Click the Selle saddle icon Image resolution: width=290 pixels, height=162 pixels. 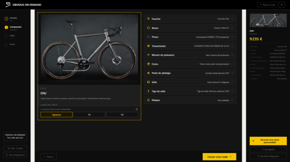pos(148,82)
